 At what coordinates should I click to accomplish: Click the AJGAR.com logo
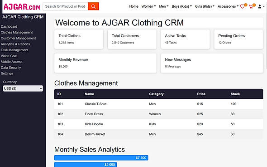coord(22,7)
